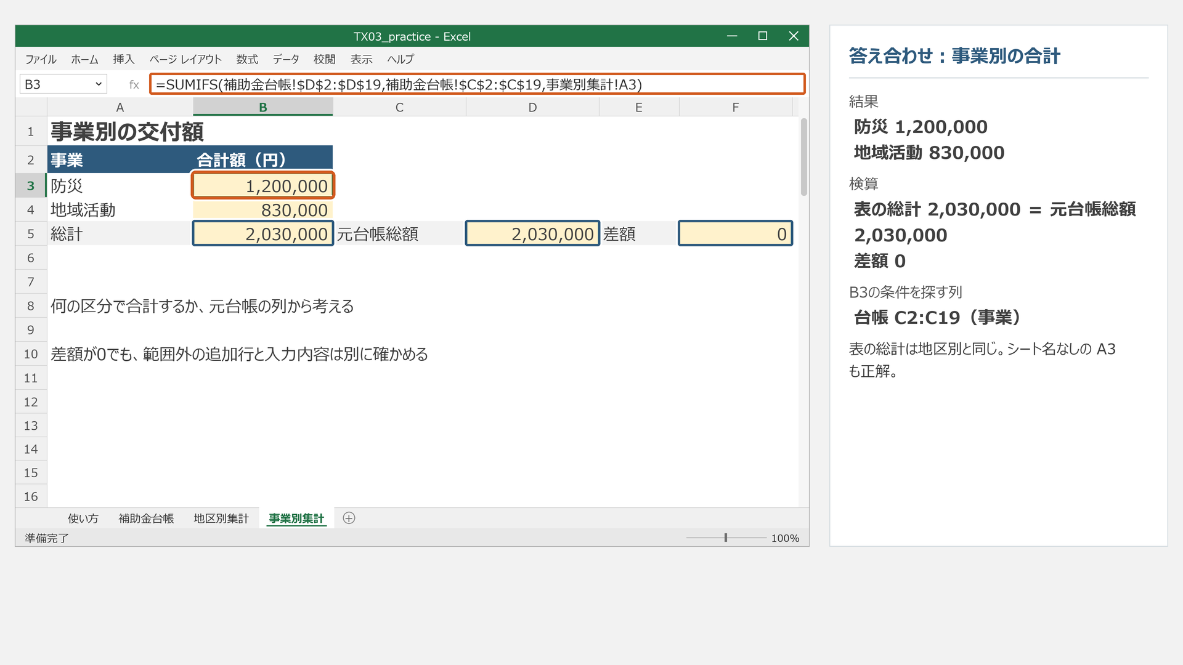Viewport: 1183px width, 665px height.
Task: Select the 合計額（円）header cell
Action: point(263,159)
